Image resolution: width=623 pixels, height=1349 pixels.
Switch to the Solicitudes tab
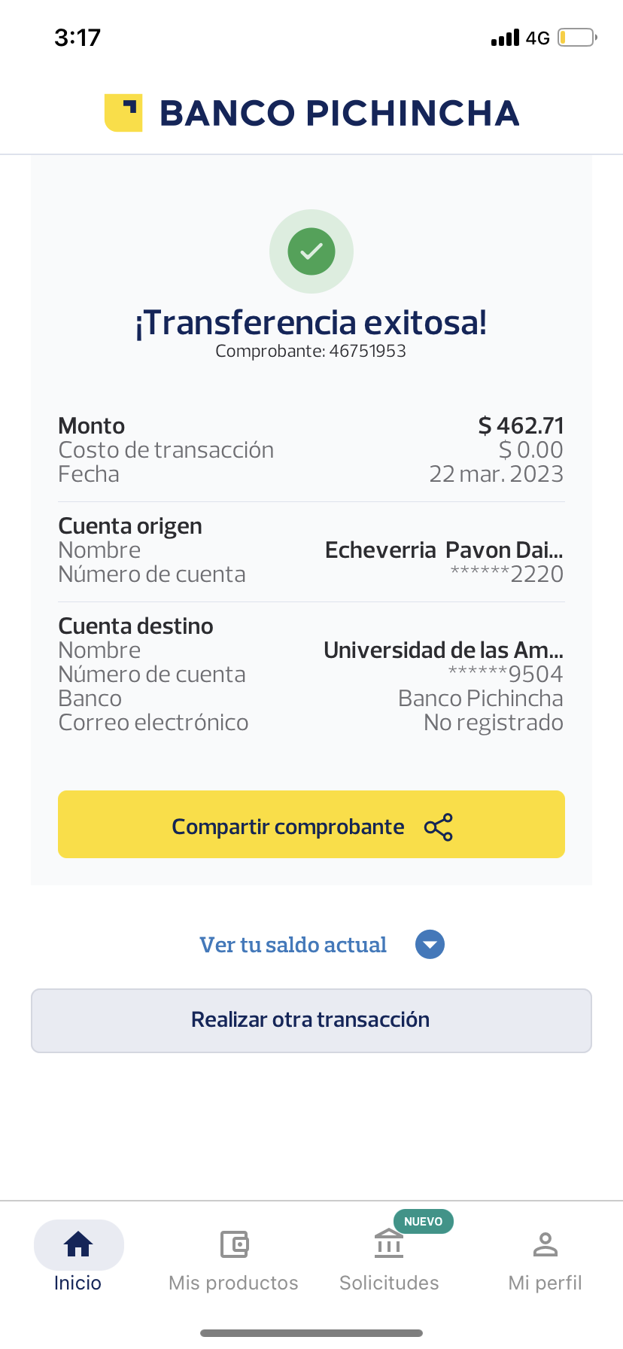389,1282
